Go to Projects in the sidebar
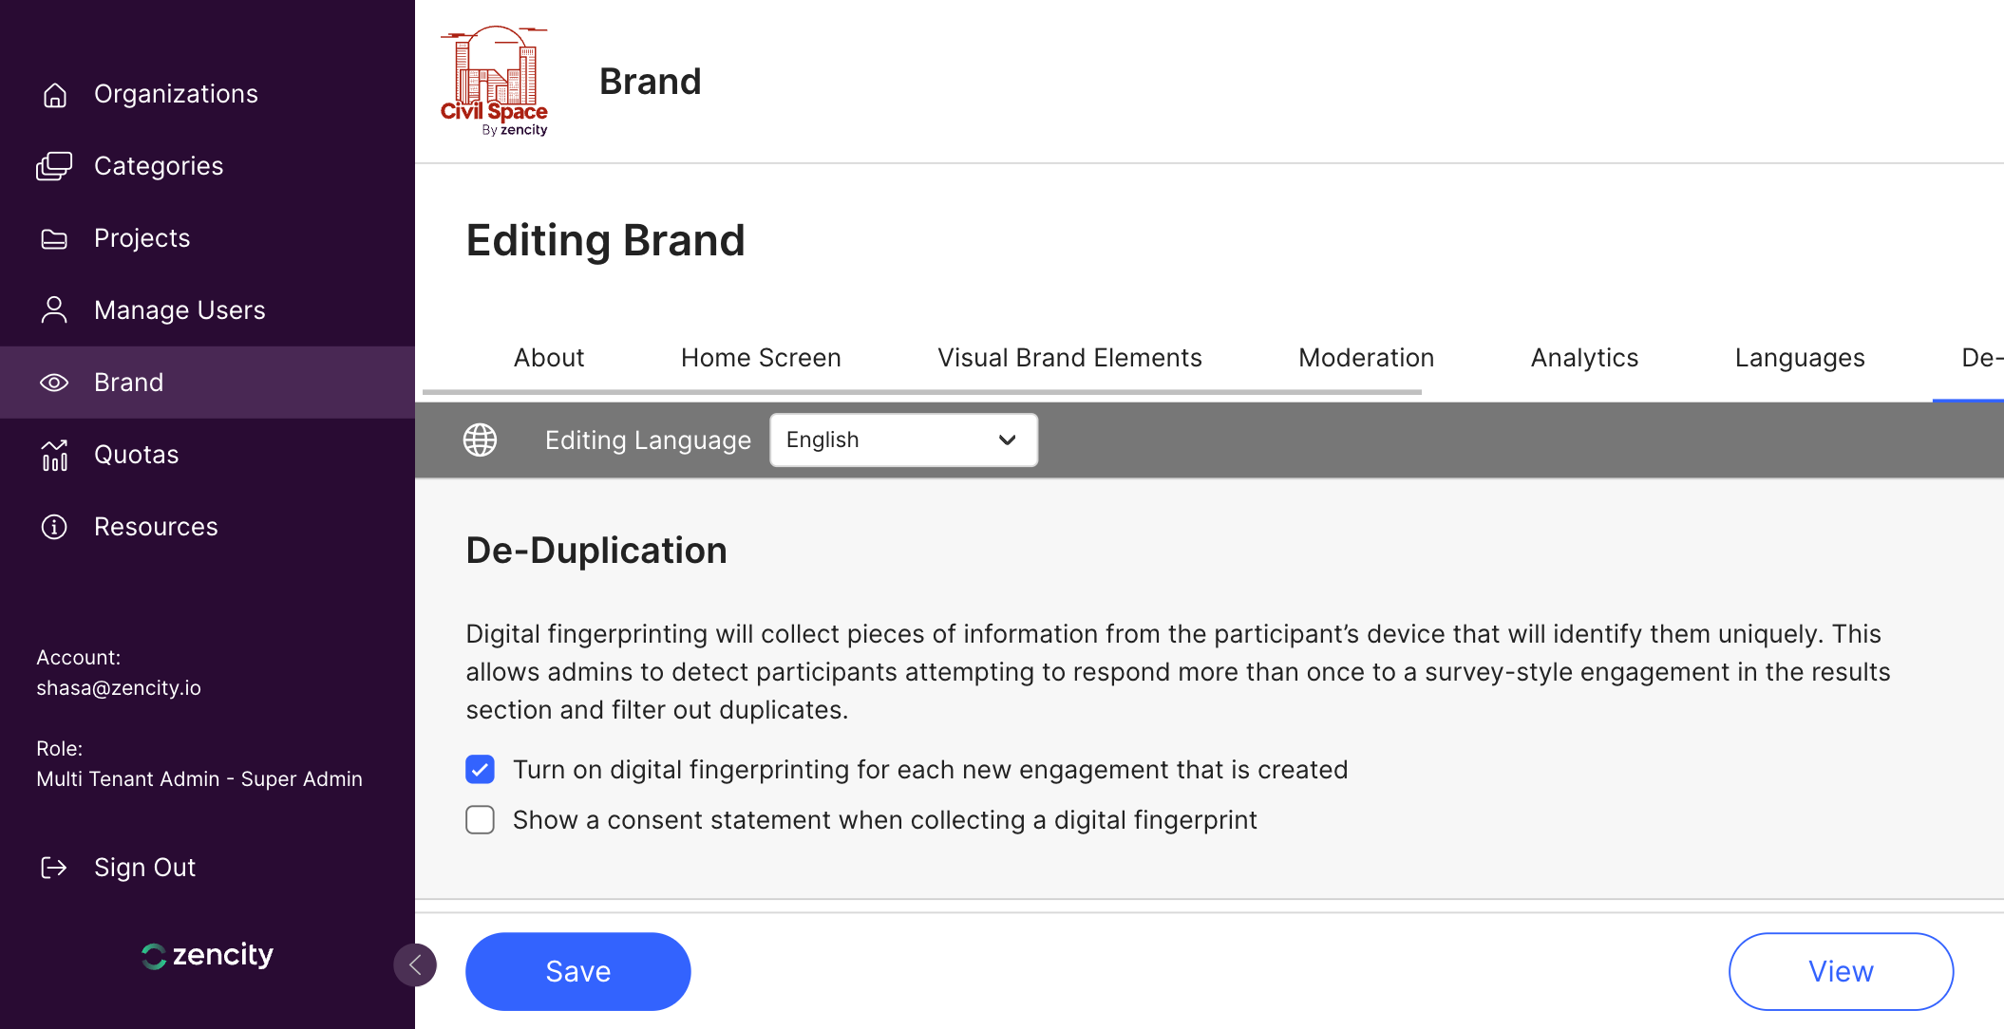 (x=207, y=238)
